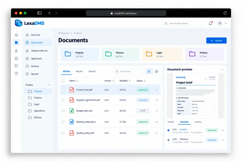Click the Word icon of Meeting notes.docx

coord(72,122)
